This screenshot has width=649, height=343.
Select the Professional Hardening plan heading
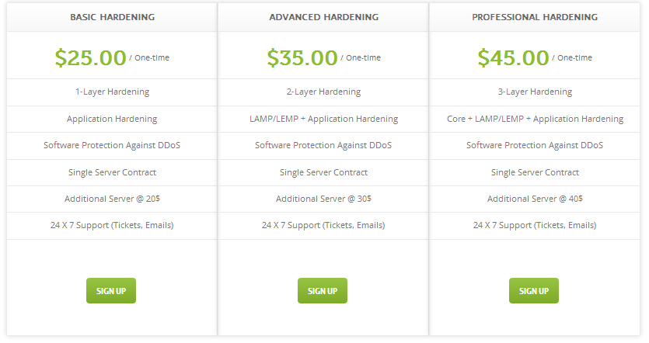click(x=535, y=16)
